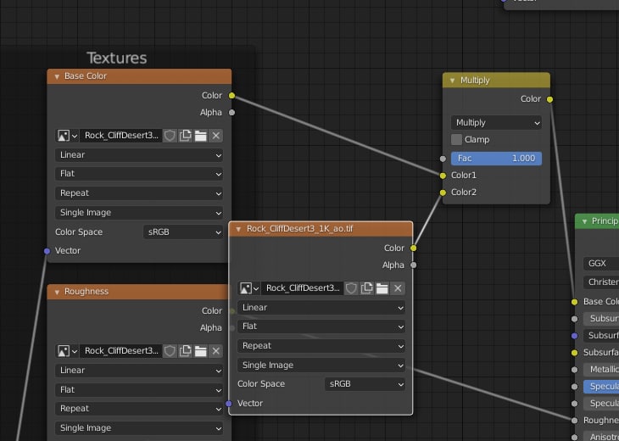Collapse the Base Color node
This screenshot has width=619, height=441.
57,76
